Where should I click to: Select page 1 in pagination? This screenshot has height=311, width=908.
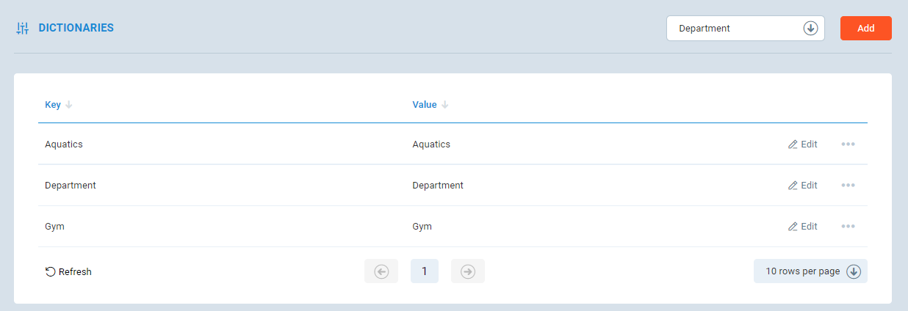tap(424, 271)
